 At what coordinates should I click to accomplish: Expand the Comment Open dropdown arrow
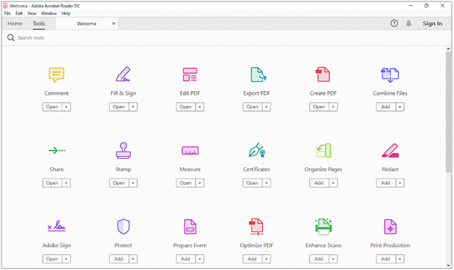click(x=66, y=107)
